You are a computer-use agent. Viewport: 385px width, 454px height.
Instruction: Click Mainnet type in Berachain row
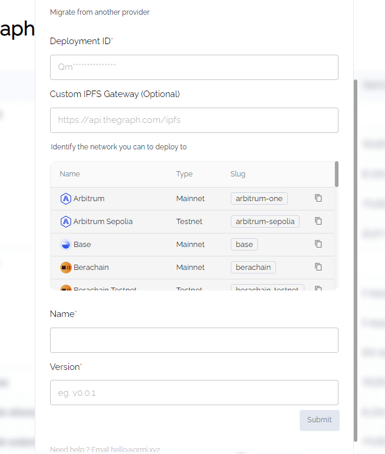tap(190, 267)
